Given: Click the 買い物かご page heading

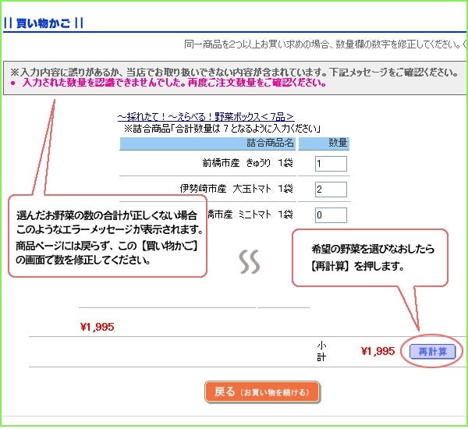Looking at the screenshot, I should pos(44,23).
